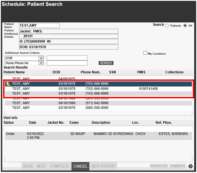Select the highlighted TEST, AMY 03/18/1978 row
197x173 pixels.
click(98, 84)
